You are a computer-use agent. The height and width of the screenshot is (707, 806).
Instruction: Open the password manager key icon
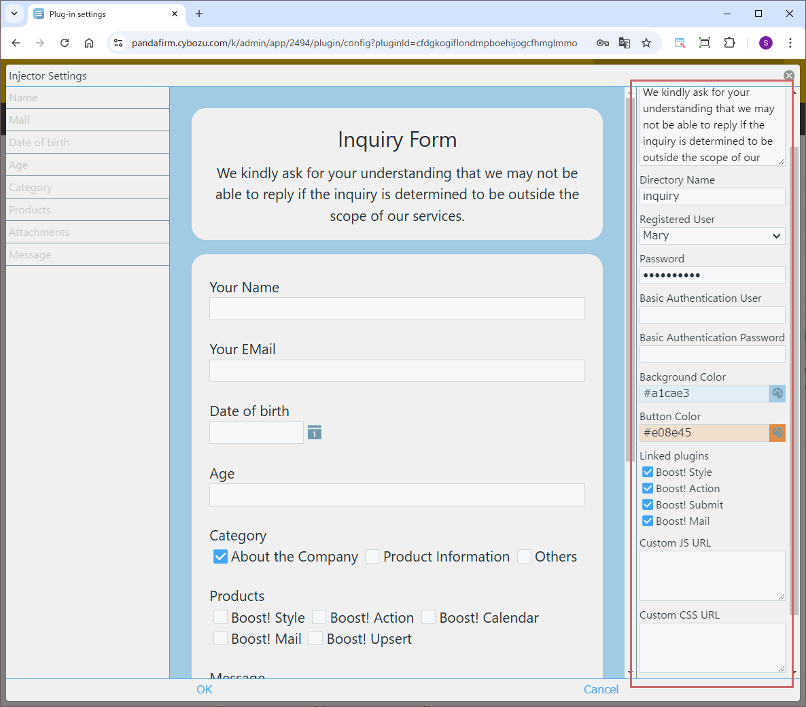[602, 43]
